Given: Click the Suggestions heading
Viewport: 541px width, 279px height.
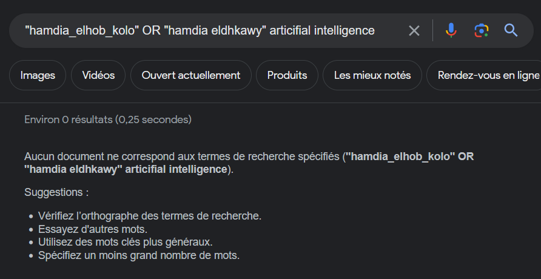Looking at the screenshot, I should click(56, 192).
